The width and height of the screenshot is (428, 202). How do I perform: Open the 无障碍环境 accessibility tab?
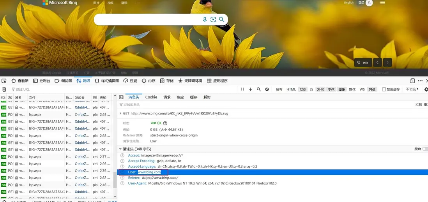click(x=190, y=81)
